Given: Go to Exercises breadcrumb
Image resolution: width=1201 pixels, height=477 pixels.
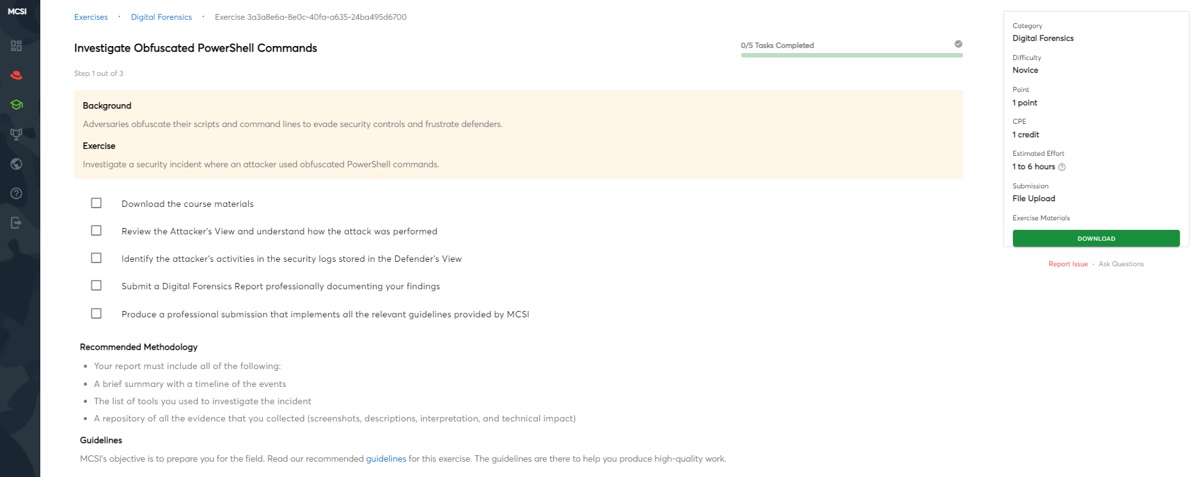Looking at the screenshot, I should click(x=91, y=17).
